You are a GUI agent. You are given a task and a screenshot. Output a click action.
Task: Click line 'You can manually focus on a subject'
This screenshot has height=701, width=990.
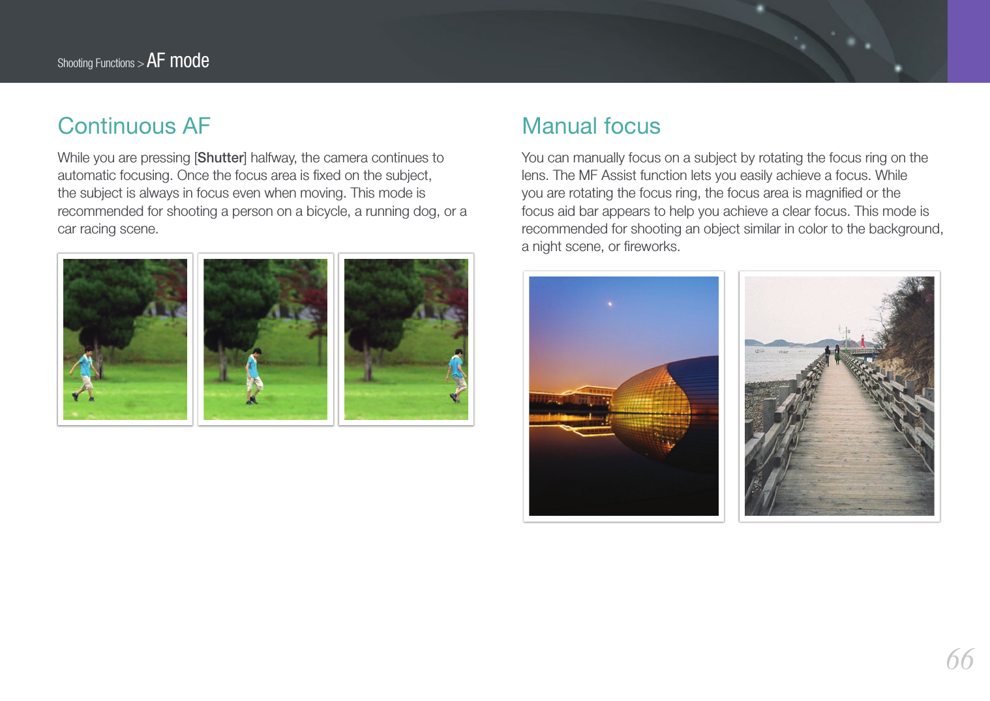pos(725,158)
